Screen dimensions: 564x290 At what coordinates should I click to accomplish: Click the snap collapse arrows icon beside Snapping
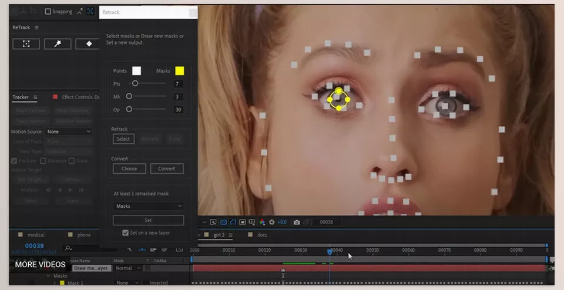coord(79,12)
